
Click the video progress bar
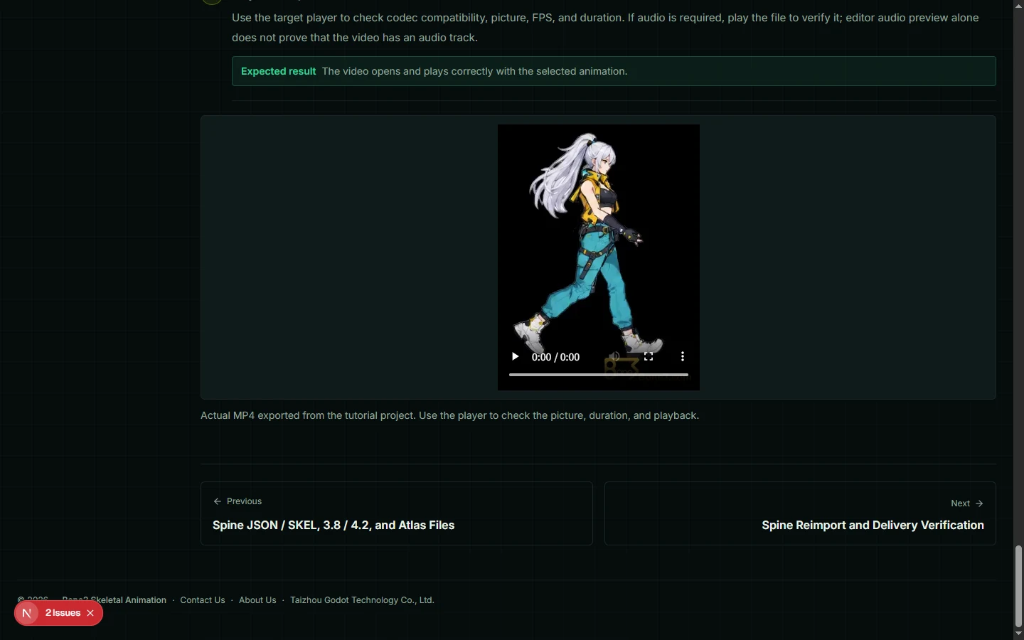[x=599, y=374]
